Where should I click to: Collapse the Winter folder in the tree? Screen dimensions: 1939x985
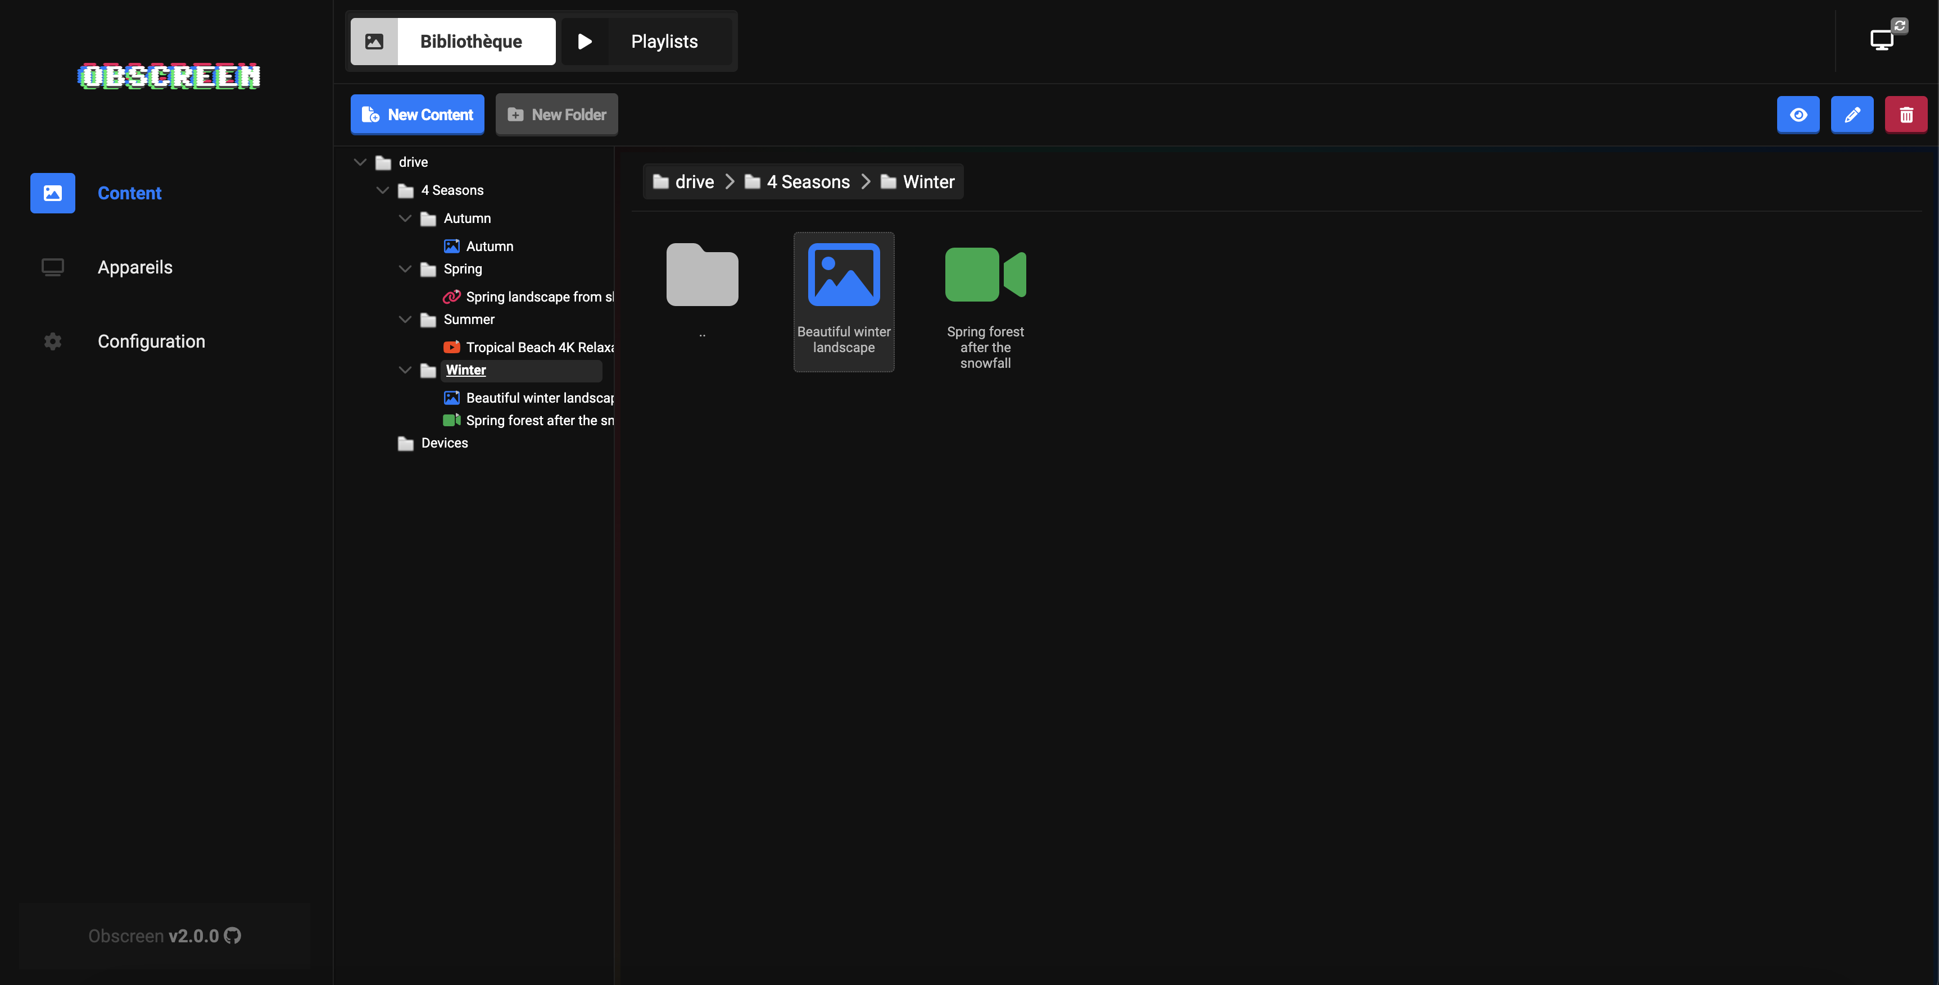(405, 369)
